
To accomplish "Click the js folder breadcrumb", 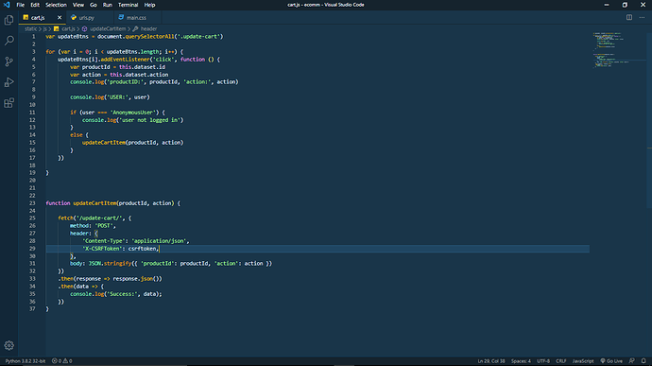I will pos(45,28).
